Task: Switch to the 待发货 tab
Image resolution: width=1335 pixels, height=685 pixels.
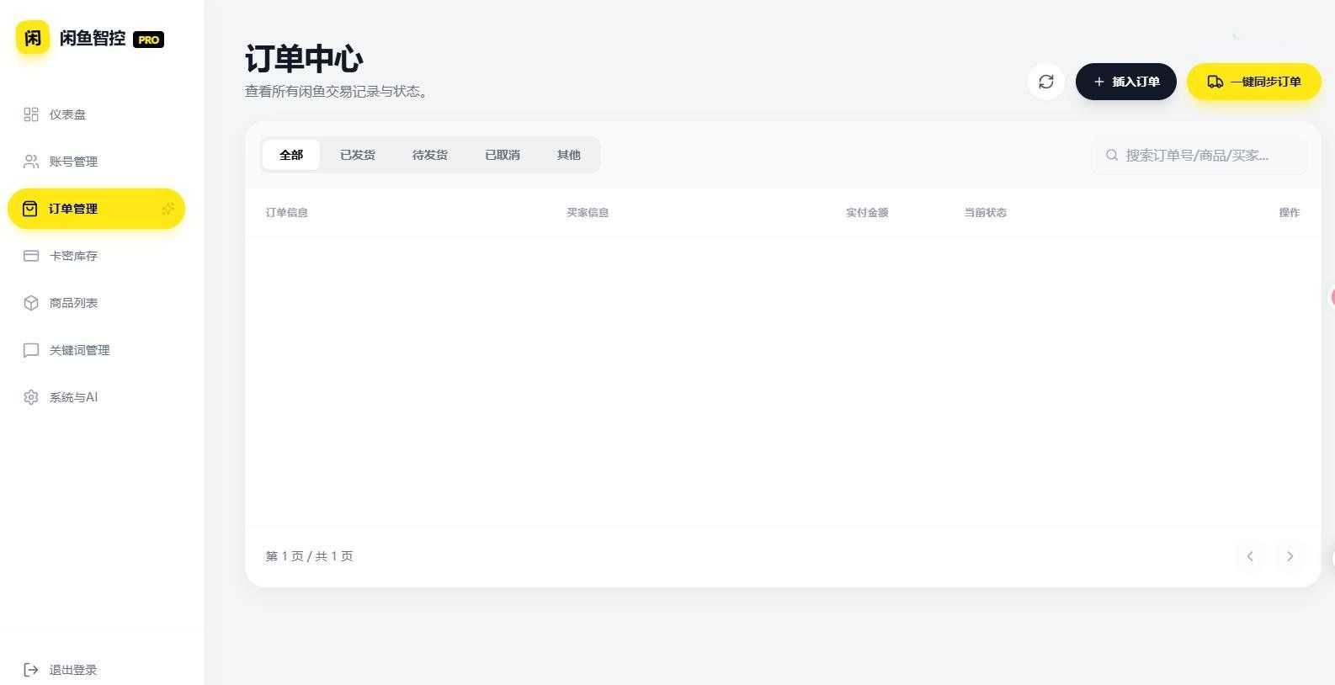Action: point(430,155)
